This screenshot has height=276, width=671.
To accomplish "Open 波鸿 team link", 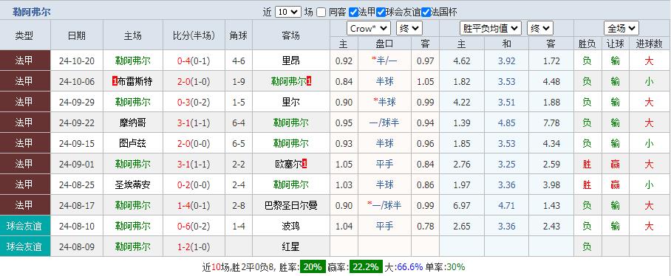I will 291,226.
